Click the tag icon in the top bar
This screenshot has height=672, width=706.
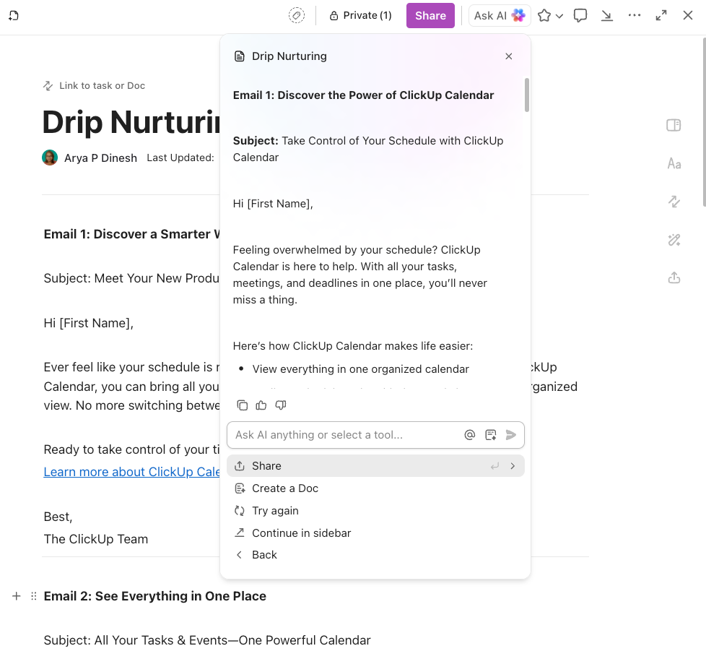pyautogui.click(x=296, y=16)
